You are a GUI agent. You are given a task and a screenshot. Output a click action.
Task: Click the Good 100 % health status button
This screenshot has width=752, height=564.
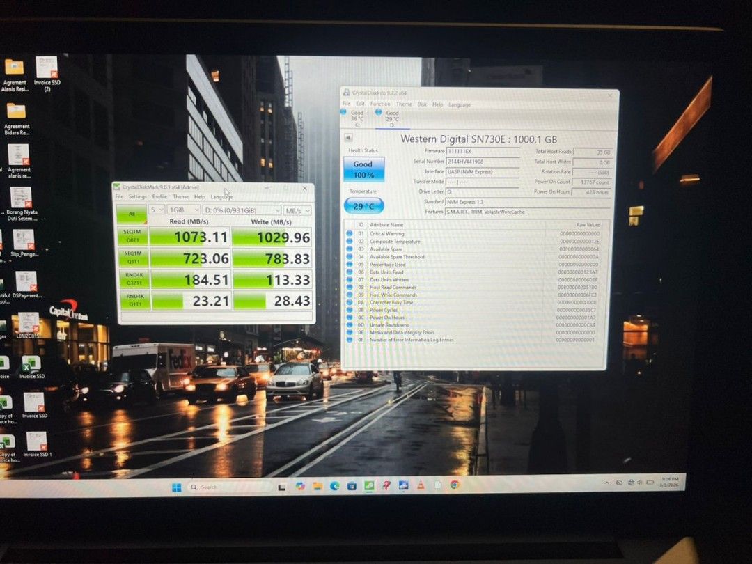click(x=363, y=169)
